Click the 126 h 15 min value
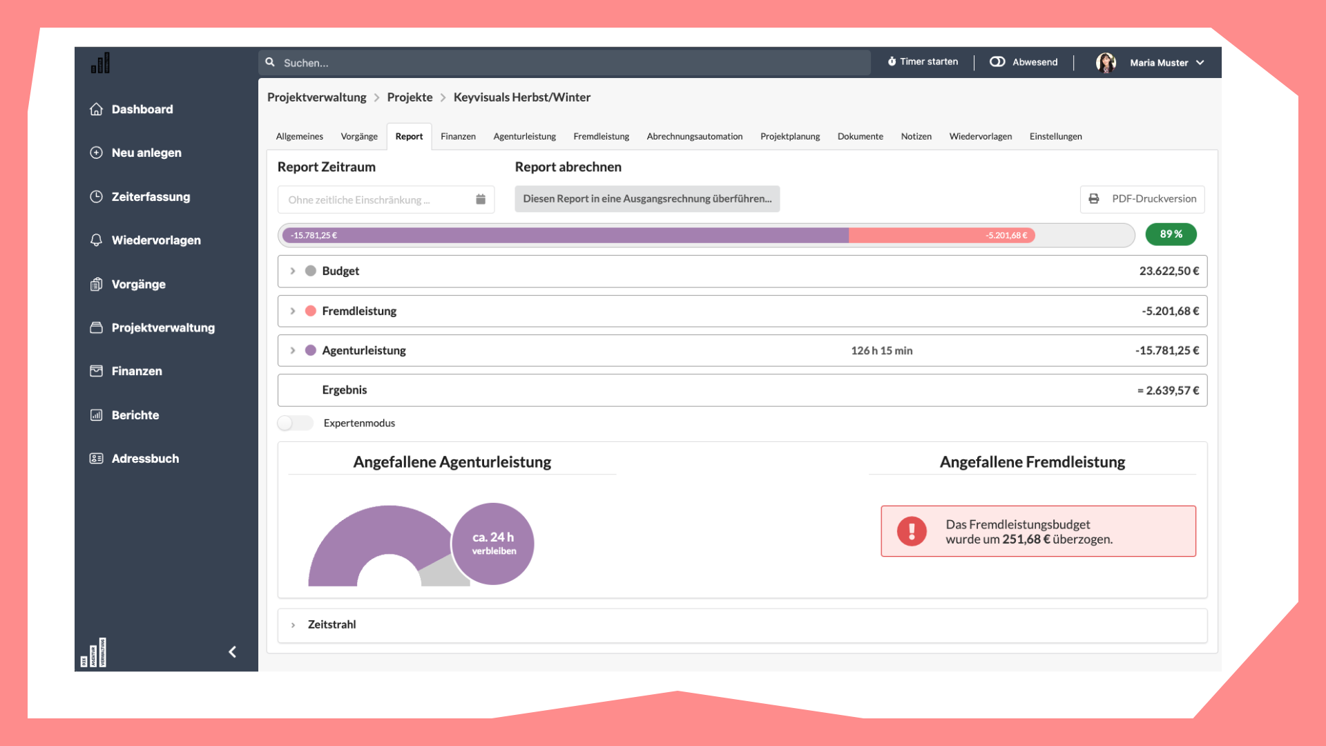Image resolution: width=1326 pixels, height=746 pixels. pyautogui.click(x=882, y=350)
